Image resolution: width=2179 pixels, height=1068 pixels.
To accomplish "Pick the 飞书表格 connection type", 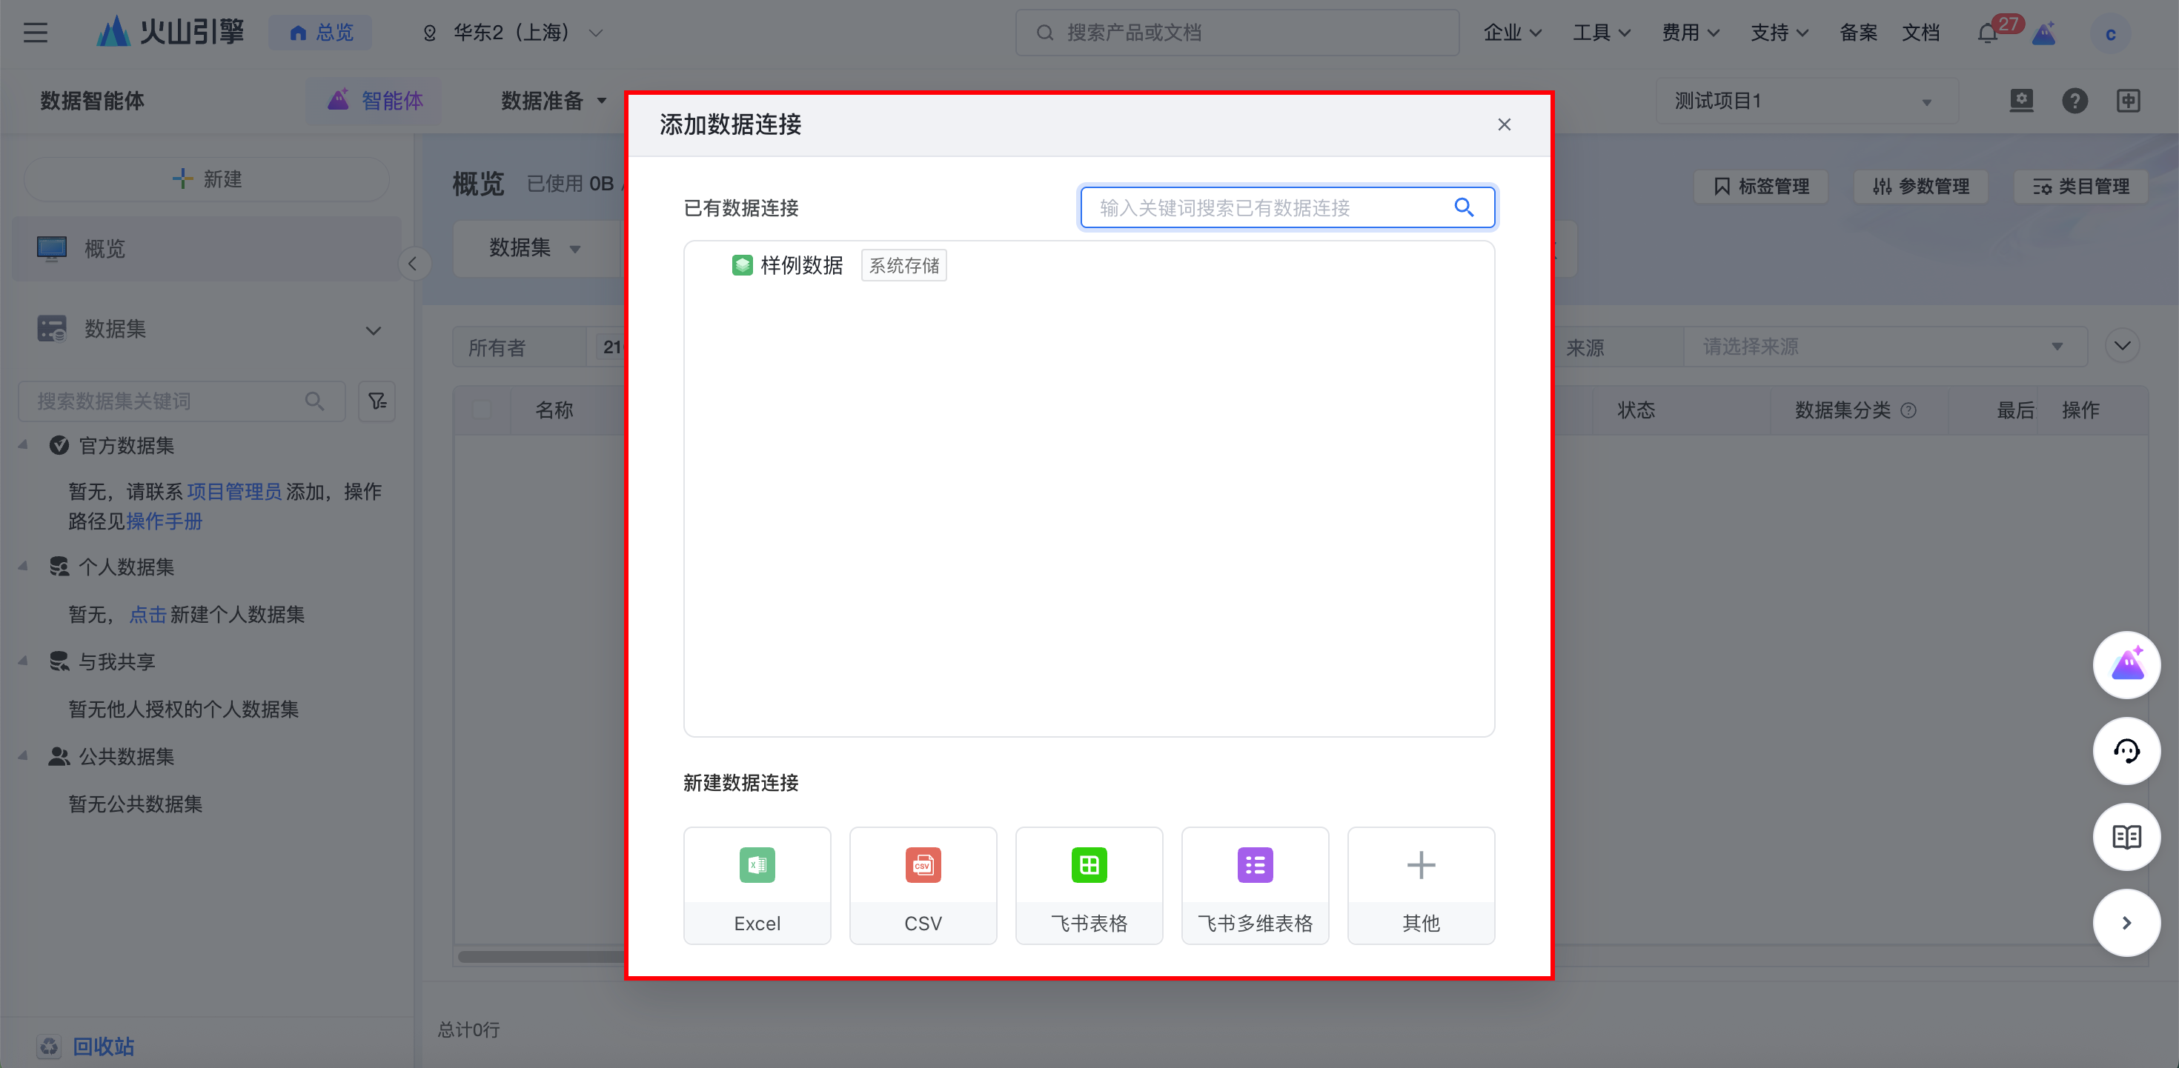I will click(x=1088, y=884).
